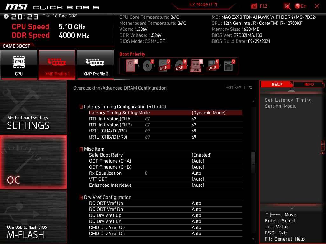Image resolution: width=326 pixels, height=244 pixels.
Task: Collapse the side panel with red arrows
Action: (322, 153)
